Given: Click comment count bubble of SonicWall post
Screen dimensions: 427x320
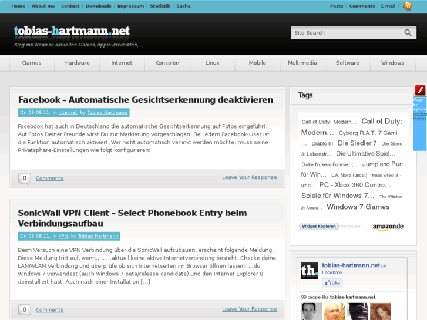Looking at the screenshot, I should pos(25,310).
